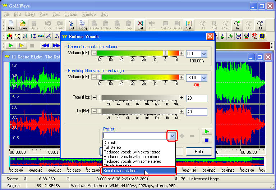
Task: Click the zoom In magnifier icon
Action: (x=237, y=25)
